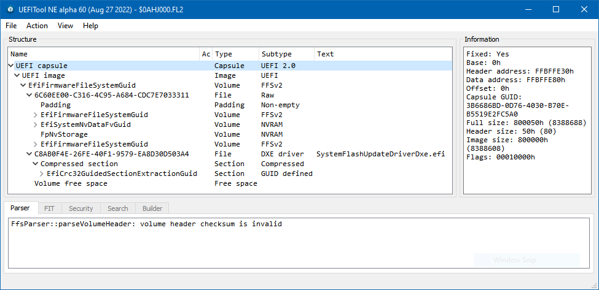
Task: Click the Type column header
Action: (235, 54)
